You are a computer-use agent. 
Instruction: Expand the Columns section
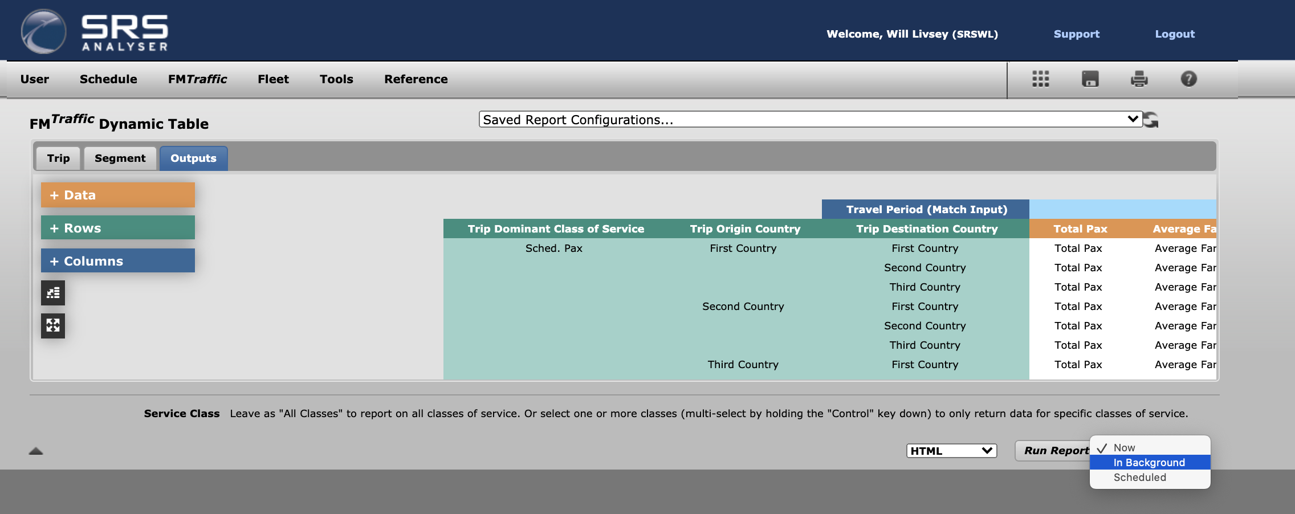click(118, 261)
